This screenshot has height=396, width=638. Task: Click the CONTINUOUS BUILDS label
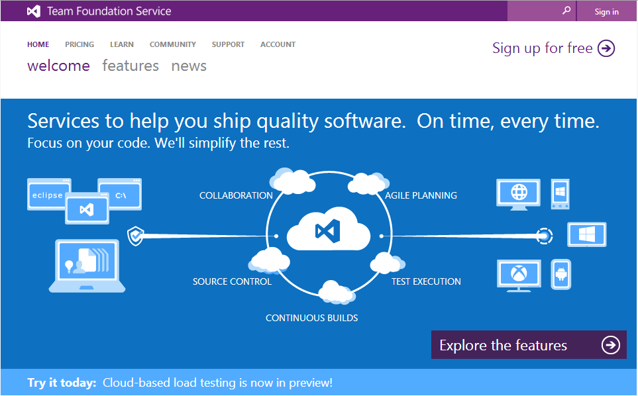(311, 318)
